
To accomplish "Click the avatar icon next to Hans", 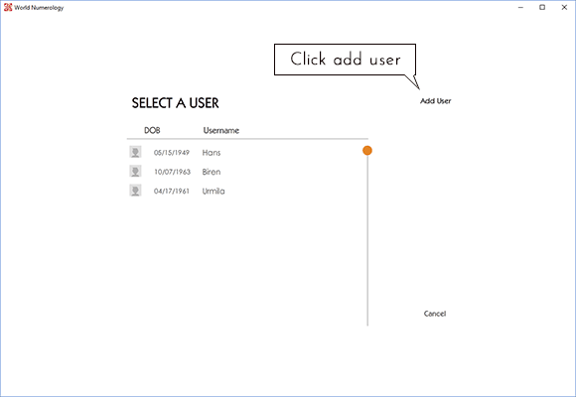I will coord(135,152).
